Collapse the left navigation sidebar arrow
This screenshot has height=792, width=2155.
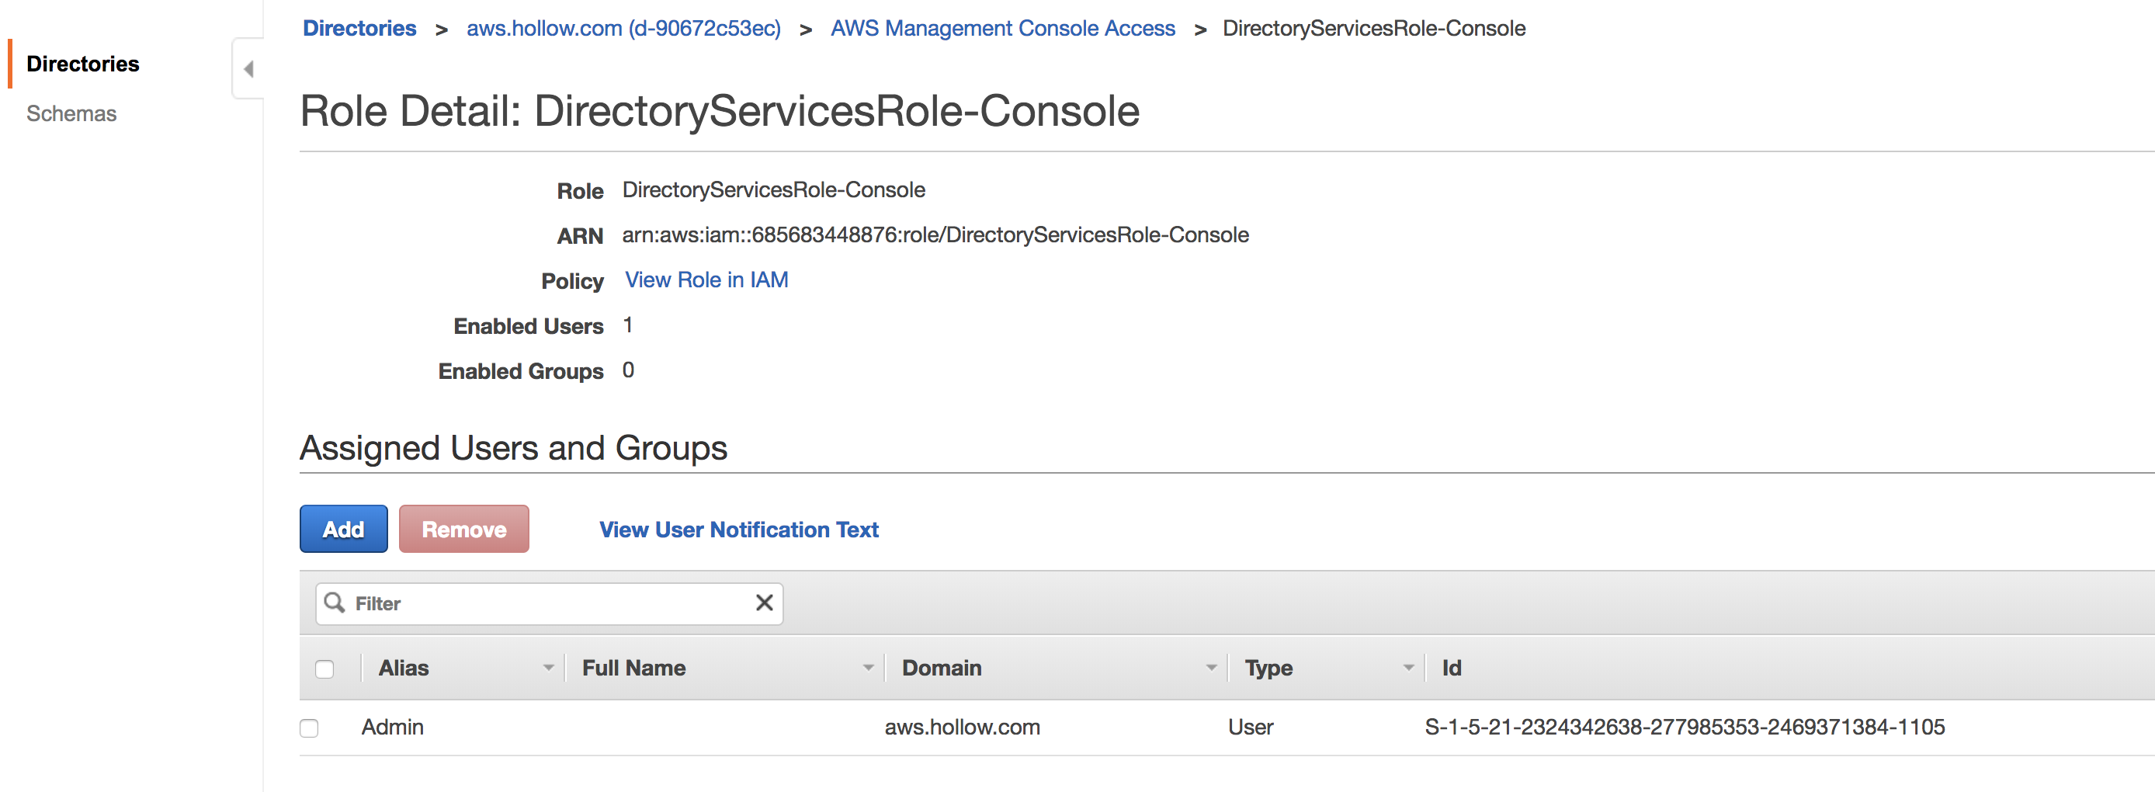point(248,68)
